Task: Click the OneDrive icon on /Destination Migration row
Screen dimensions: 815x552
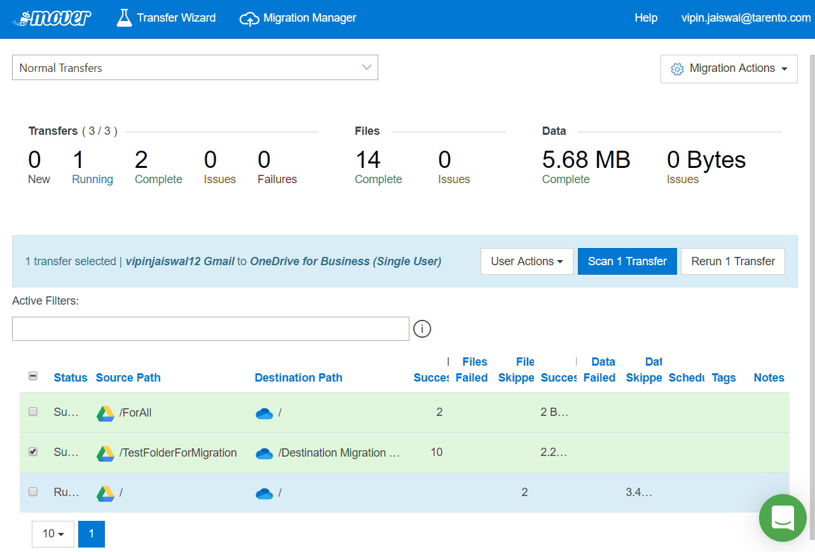Action: point(264,452)
